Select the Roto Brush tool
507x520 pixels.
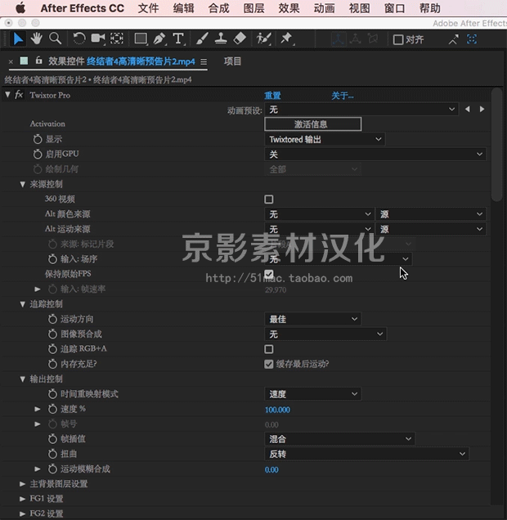tap(263, 38)
